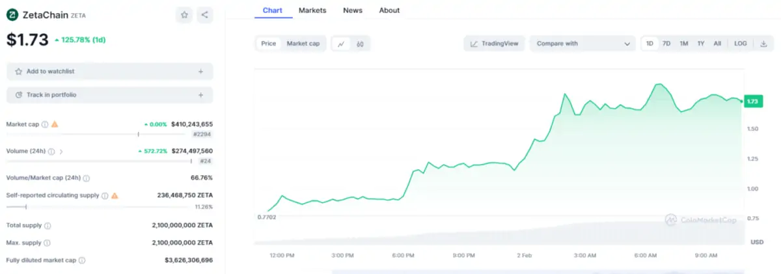Select the Market cap chart toggle

(x=303, y=44)
